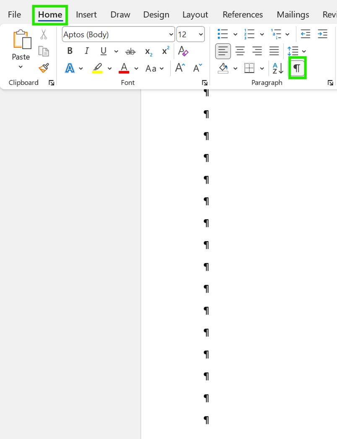This screenshot has width=337, height=439.
Task: Decrease font size
Action: pyautogui.click(x=198, y=68)
